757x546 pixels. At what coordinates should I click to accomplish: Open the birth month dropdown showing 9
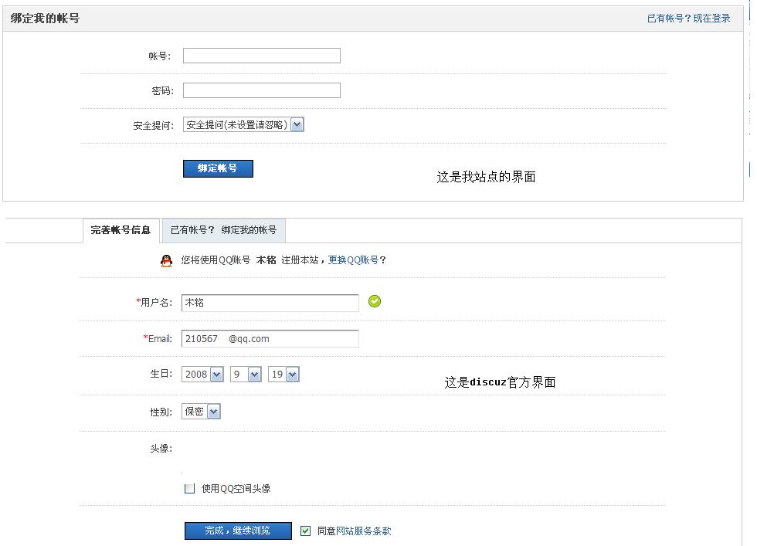(247, 374)
